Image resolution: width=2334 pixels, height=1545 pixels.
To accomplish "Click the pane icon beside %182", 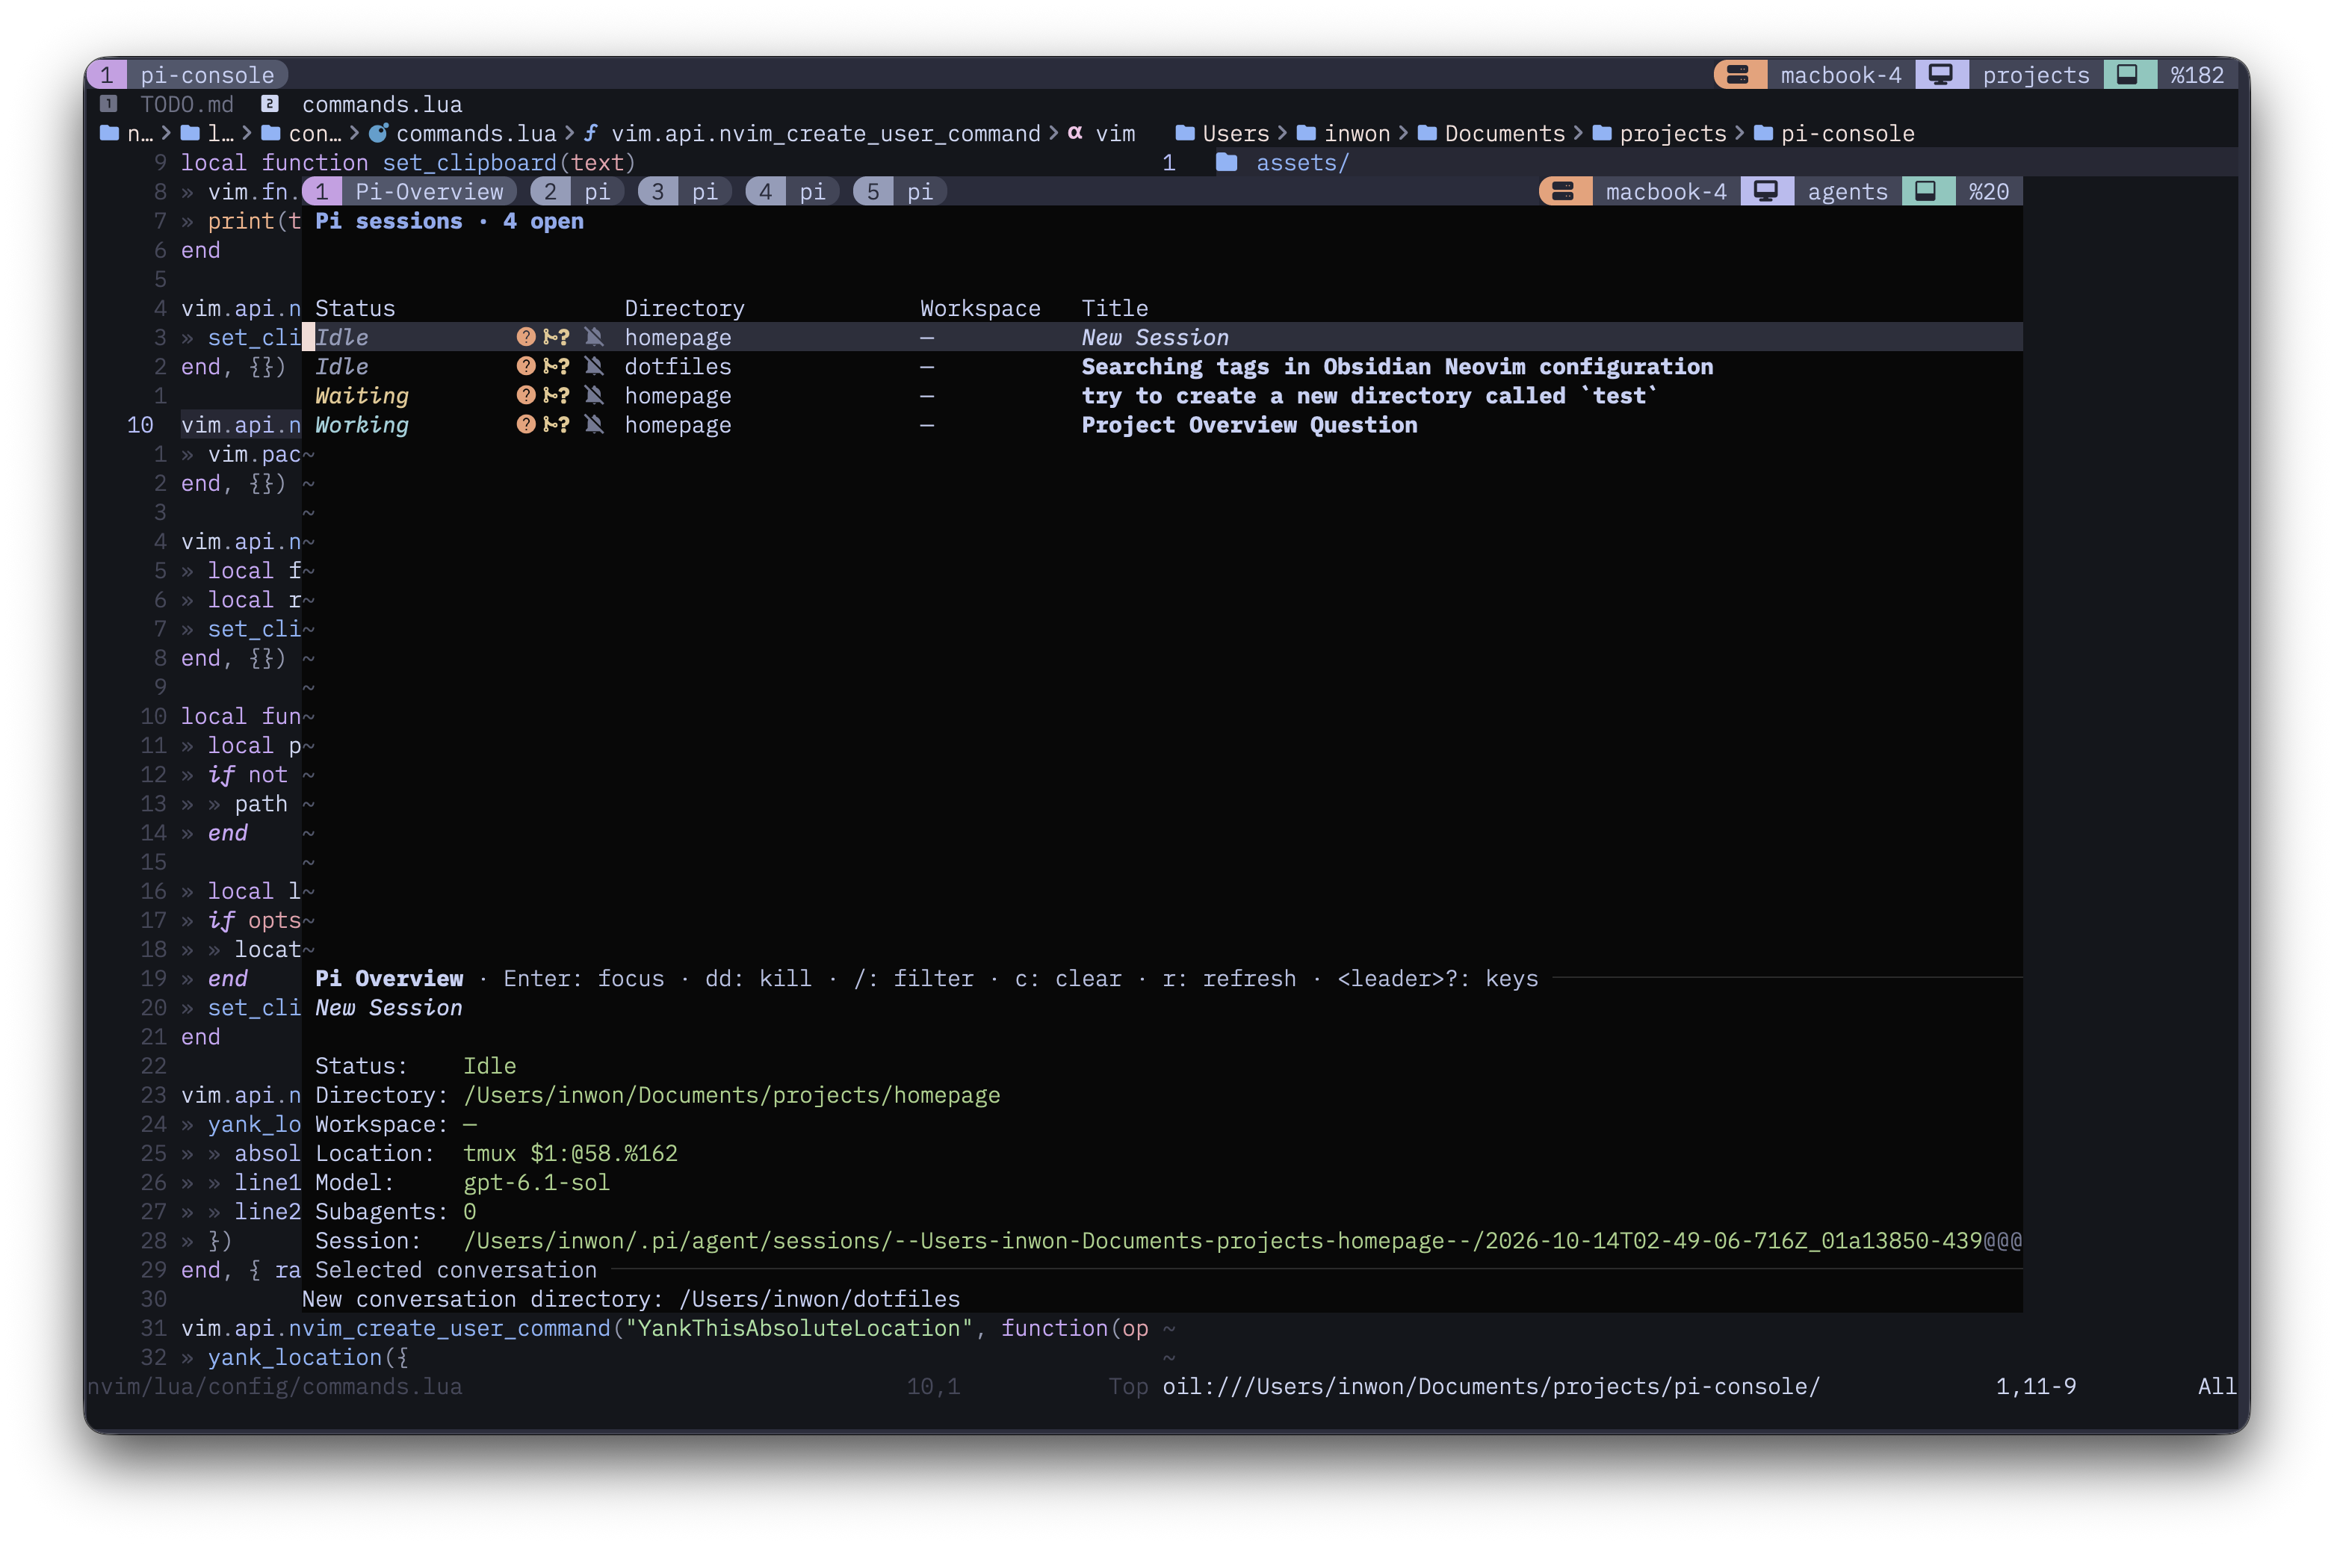I will click(2128, 74).
